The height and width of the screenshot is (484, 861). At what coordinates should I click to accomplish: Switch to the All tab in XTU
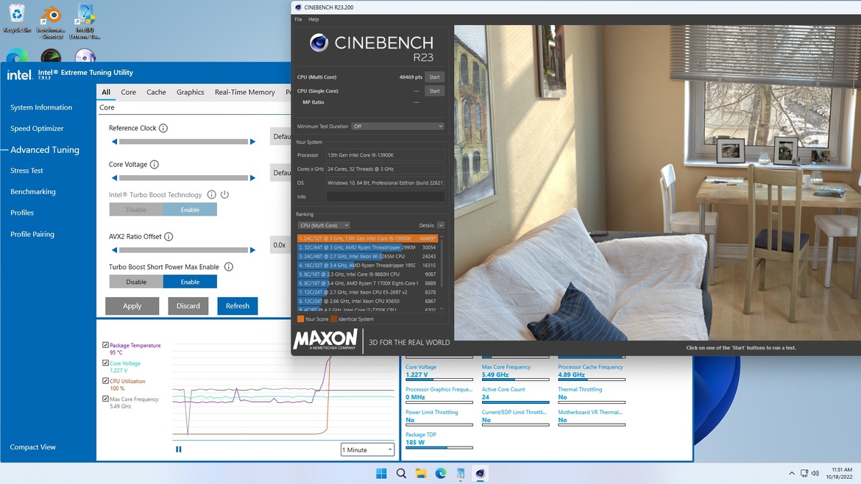pyautogui.click(x=106, y=92)
